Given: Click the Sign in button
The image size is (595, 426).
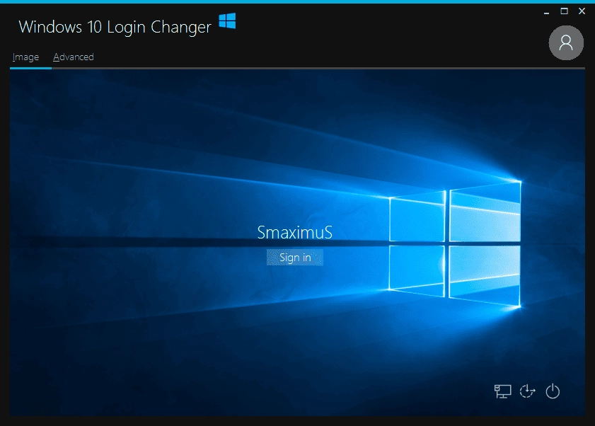Looking at the screenshot, I should [295, 258].
